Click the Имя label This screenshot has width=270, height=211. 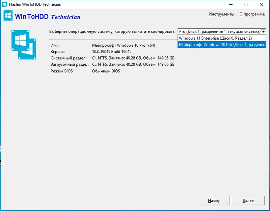point(55,45)
